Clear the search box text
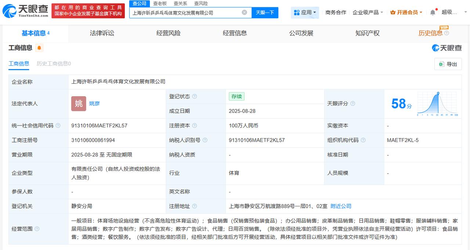This screenshot has width=470, height=250. pos(245,12)
